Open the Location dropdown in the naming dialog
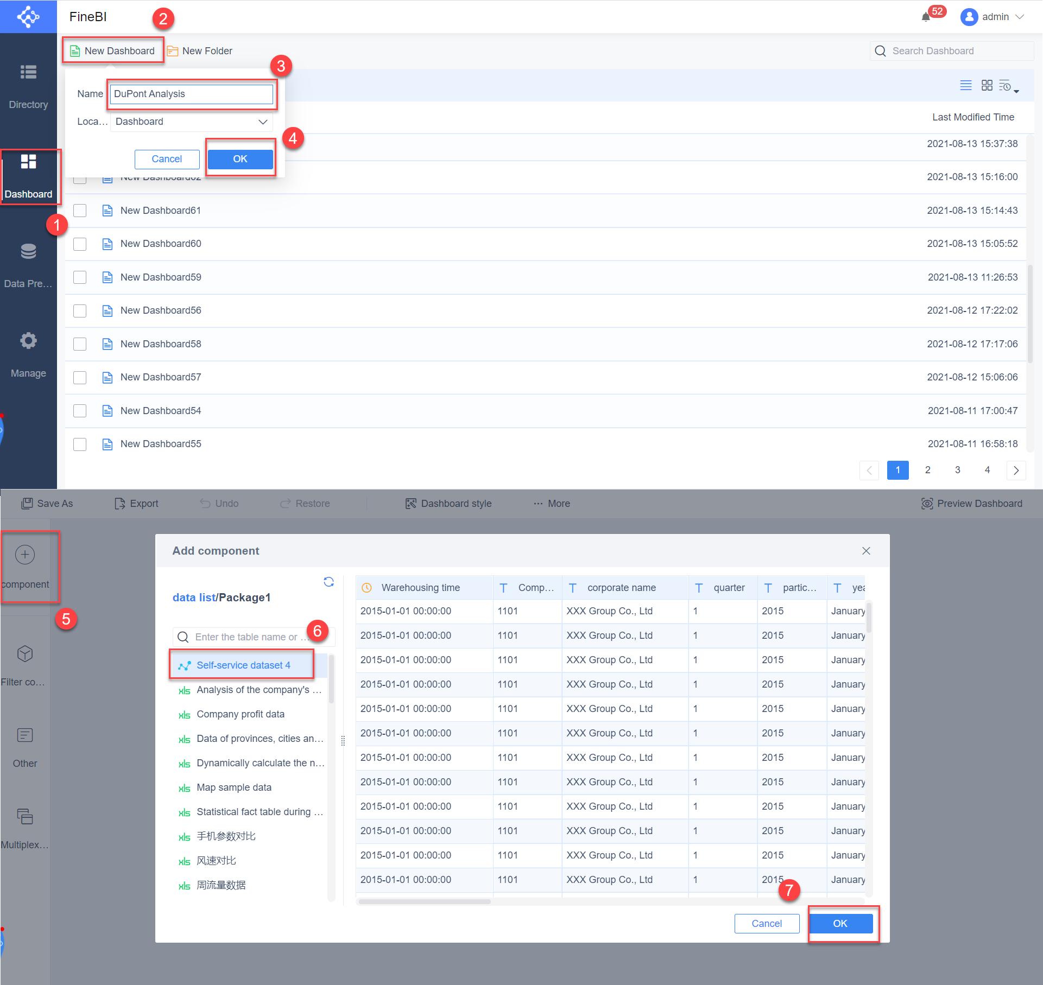1043x985 pixels. point(191,121)
